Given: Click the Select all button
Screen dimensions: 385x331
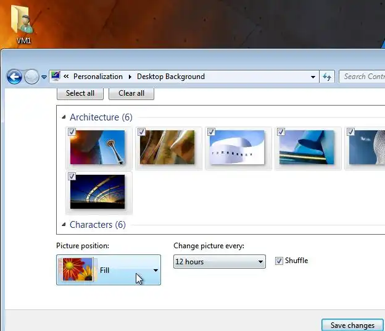Looking at the screenshot, I should point(80,93).
